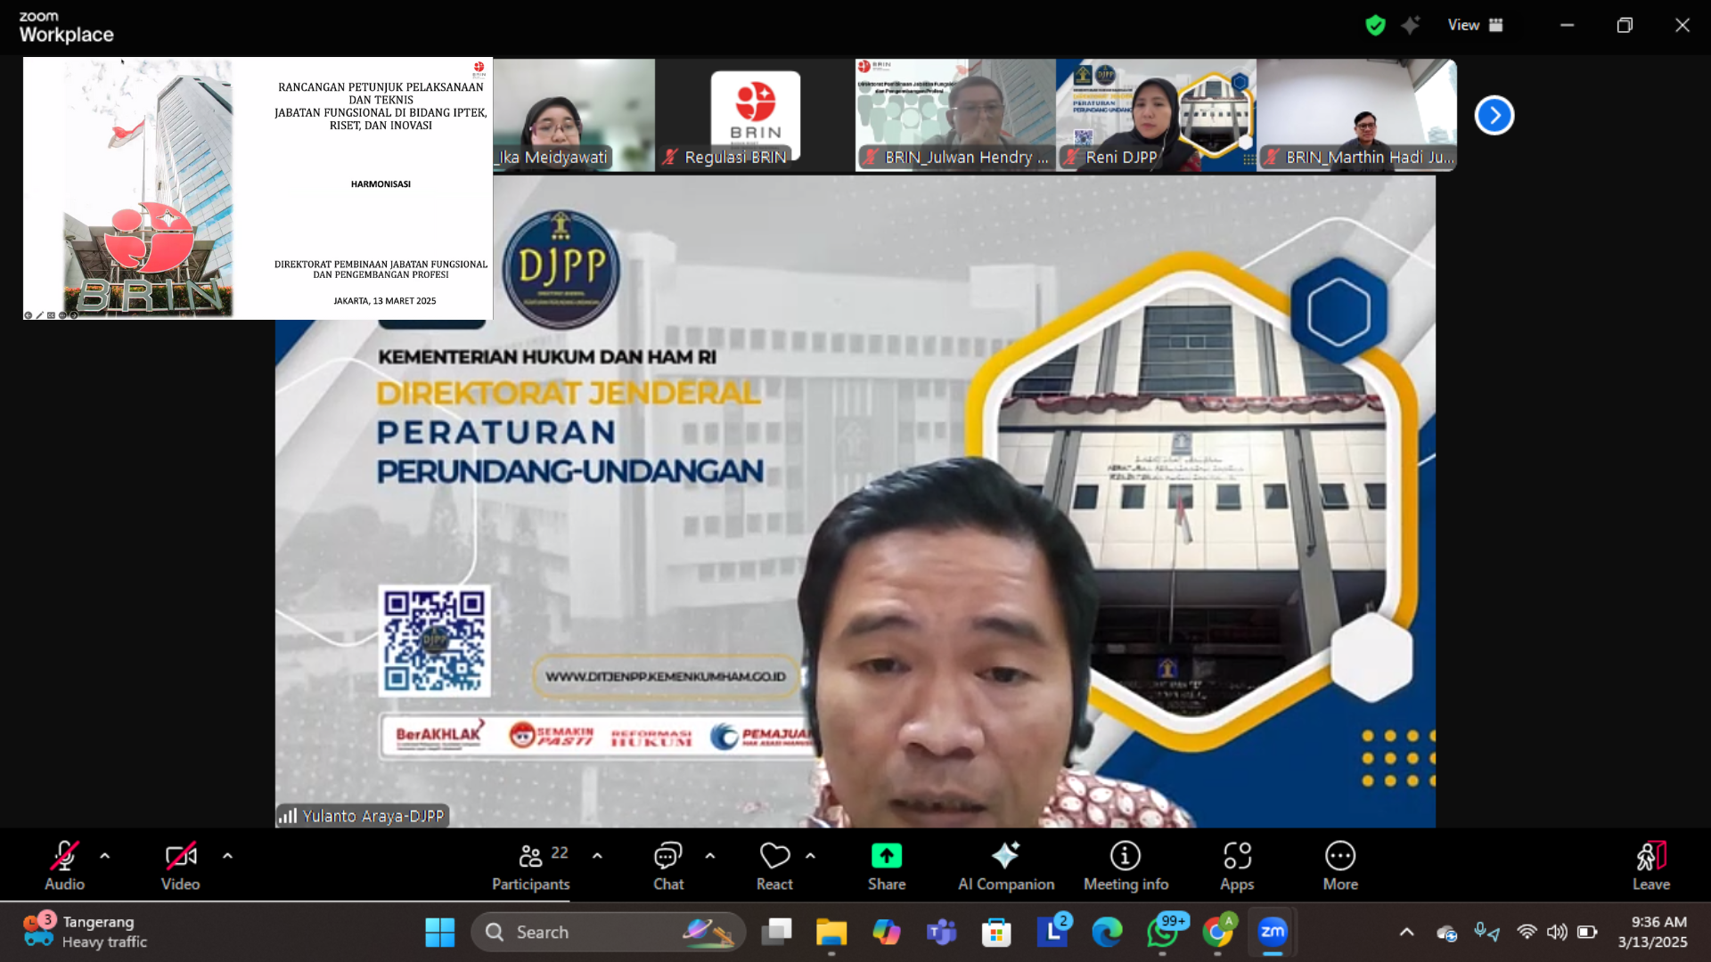Open the React emoji menu
This screenshot has width=1711, height=962.
pyautogui.click(x=774, y=866)
